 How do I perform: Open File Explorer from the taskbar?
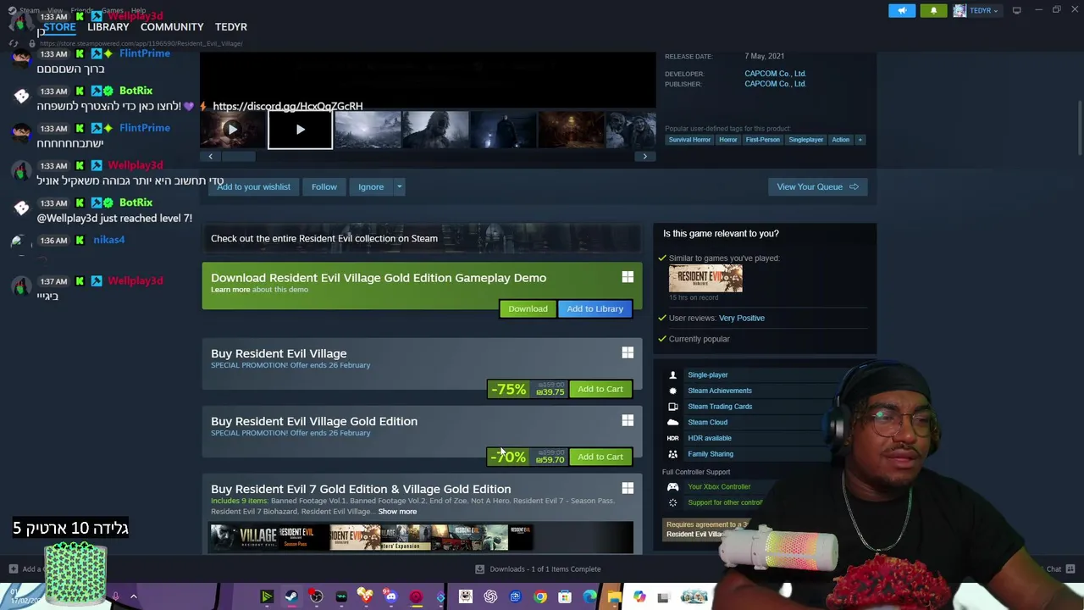(614, 597)
